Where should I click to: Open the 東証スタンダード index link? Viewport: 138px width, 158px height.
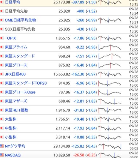click(20, 56)
